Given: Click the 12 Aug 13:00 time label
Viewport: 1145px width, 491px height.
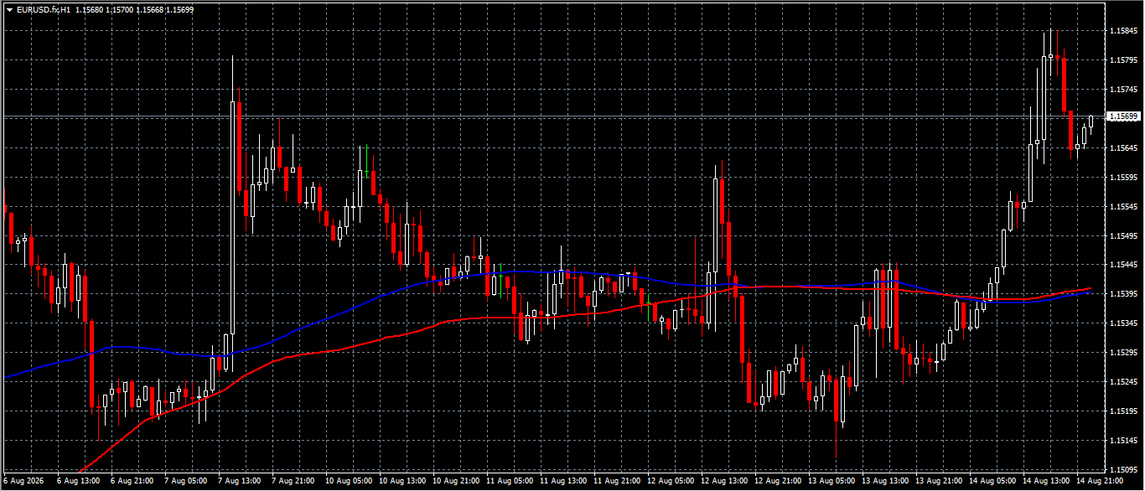Looking at the screenshot, I should (723, 482).
